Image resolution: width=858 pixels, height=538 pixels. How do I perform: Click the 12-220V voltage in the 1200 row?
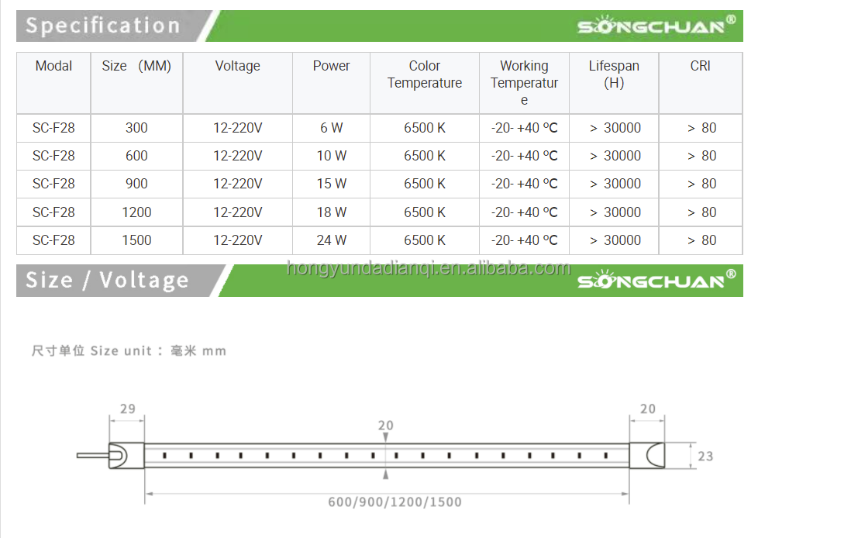point(237,212)
